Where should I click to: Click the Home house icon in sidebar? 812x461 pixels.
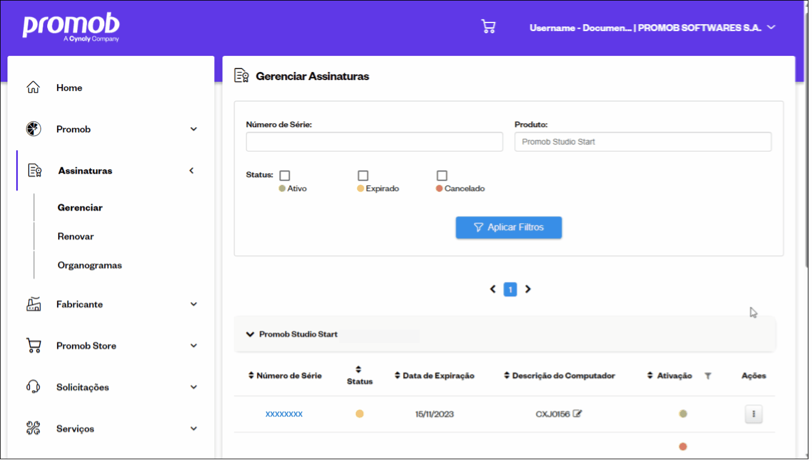pos(33,87)
